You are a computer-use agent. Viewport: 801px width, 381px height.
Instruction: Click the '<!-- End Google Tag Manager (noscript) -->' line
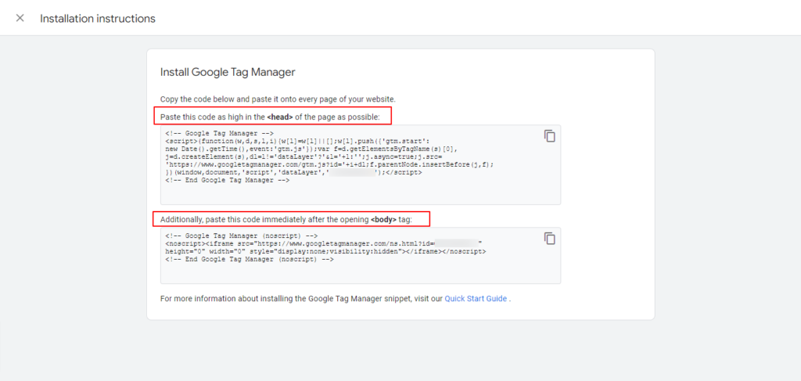[x=250, y=260]
